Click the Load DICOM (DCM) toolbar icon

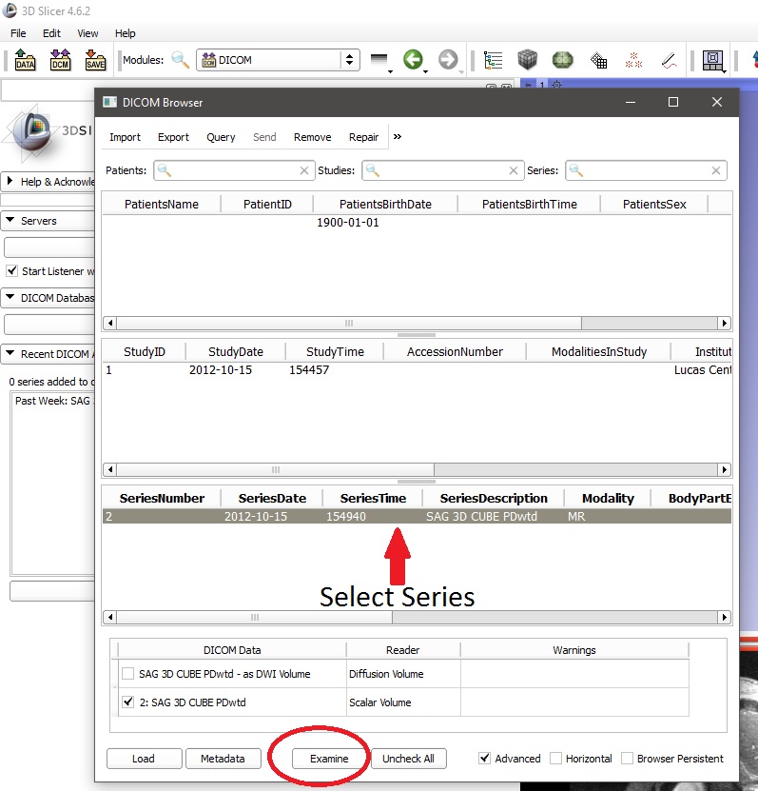click(60, 60)
